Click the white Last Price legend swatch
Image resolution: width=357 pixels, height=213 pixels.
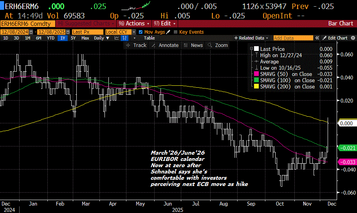tap(256, 49)
